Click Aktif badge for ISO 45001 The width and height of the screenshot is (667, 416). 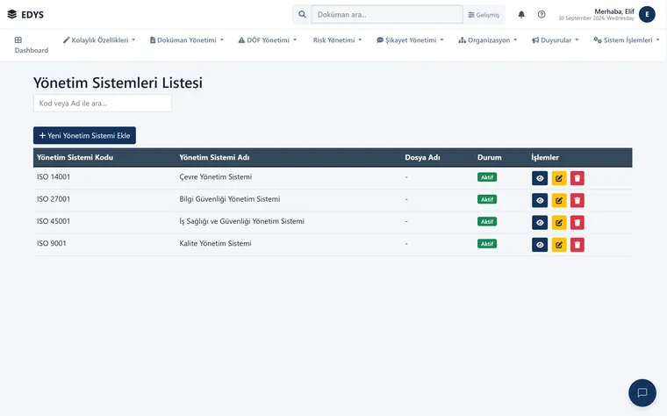487,222
